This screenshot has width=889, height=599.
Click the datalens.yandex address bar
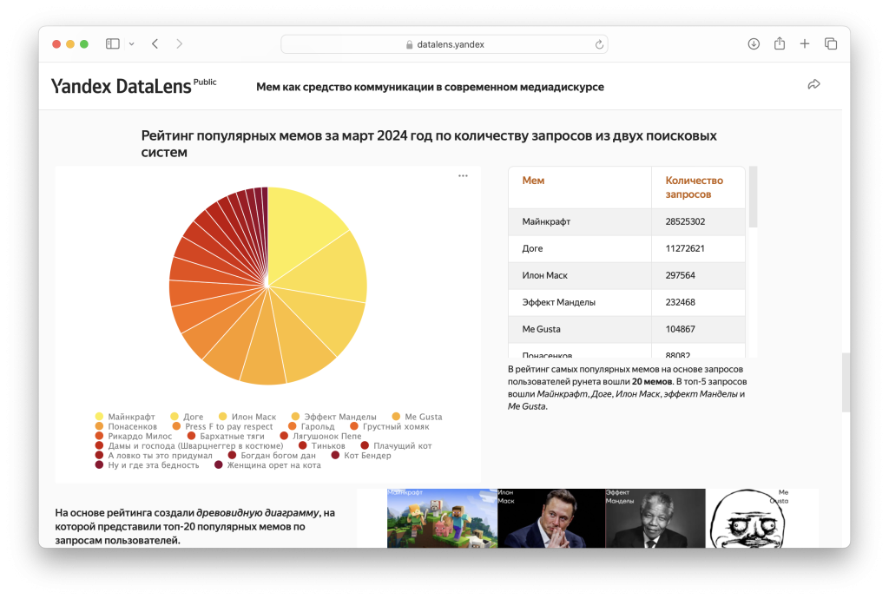[444, 44]
